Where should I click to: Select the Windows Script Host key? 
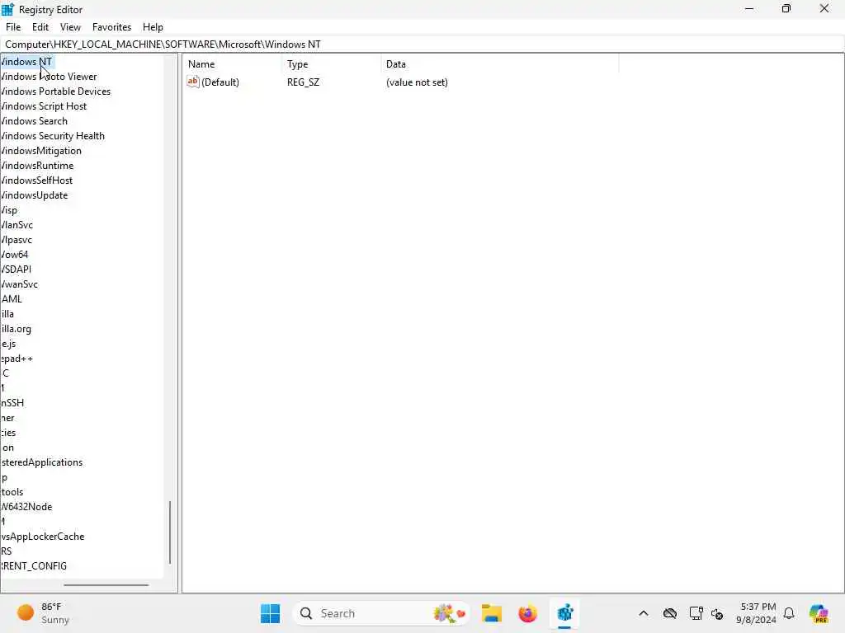pos(44,106)
